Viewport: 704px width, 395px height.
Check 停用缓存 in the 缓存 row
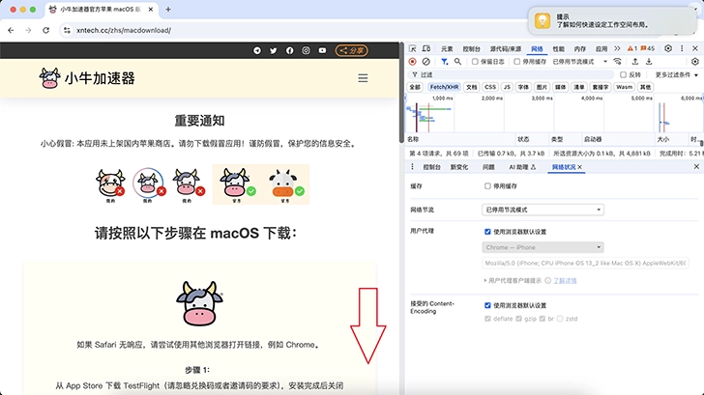pyautogui.click(x=487, y=186)
